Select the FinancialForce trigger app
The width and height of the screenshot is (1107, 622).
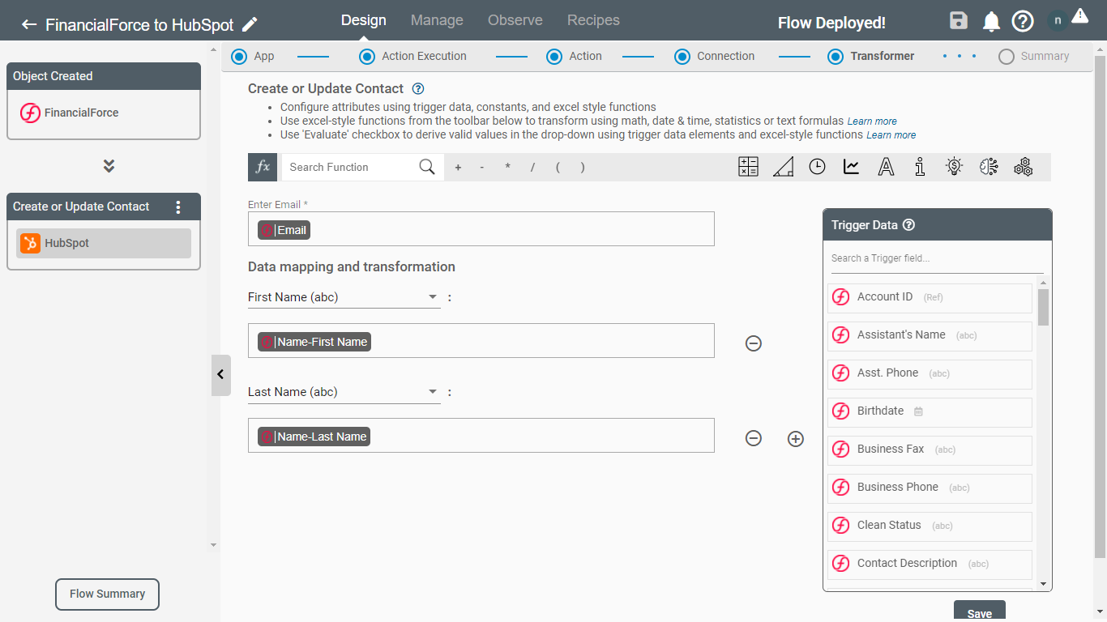(x=104, y=113)
